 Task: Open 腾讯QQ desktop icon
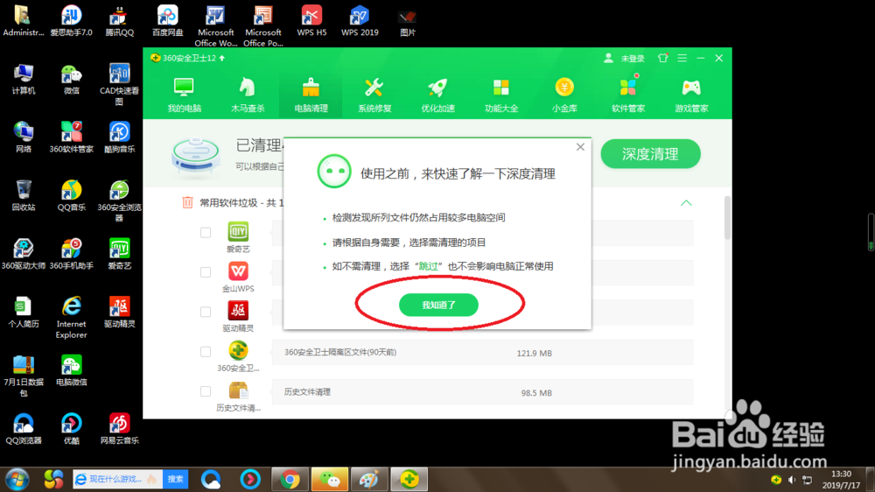pos(119,21)
